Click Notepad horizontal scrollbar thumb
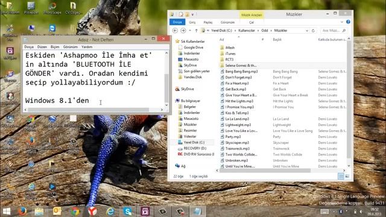The image size is (386, 217). [89, 110]
